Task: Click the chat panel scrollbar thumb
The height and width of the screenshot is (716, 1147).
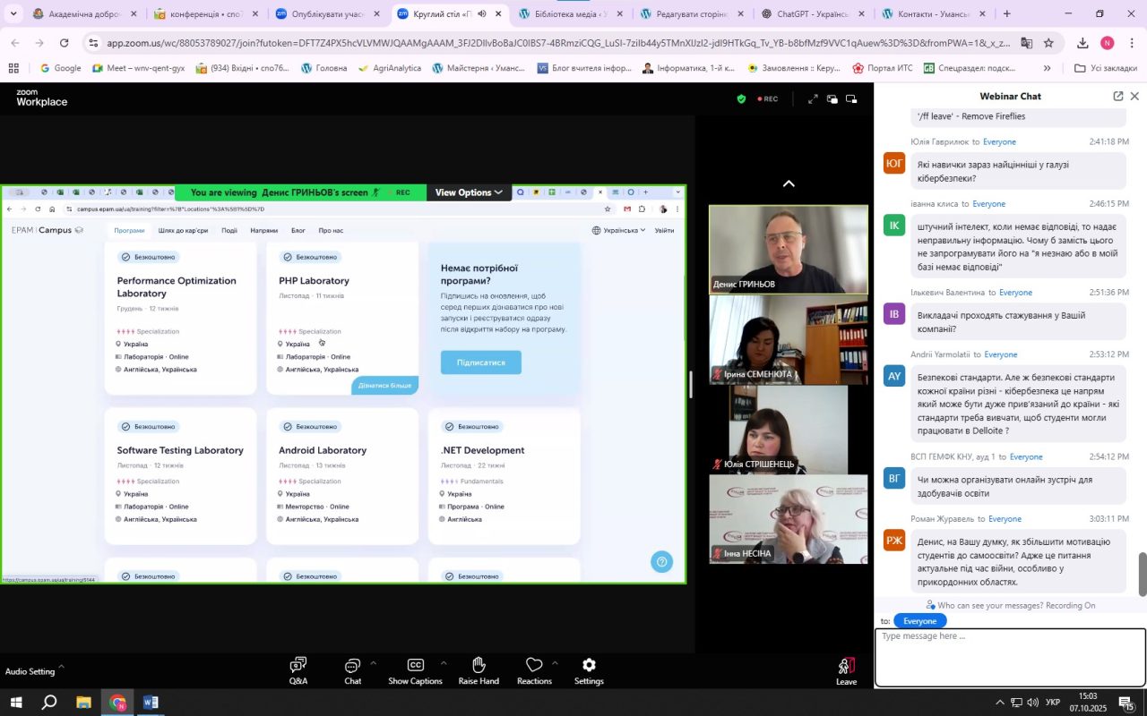Action: pyautogui.click(x=1142, y=574)
